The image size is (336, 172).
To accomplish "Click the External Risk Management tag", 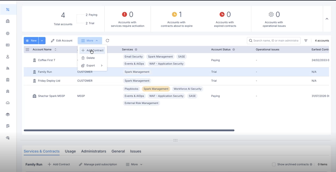I will pos(142,103).
